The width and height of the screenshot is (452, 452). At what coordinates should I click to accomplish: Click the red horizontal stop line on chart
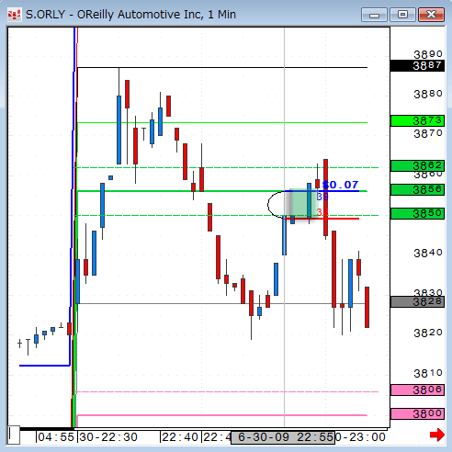[x=322, y=219]
